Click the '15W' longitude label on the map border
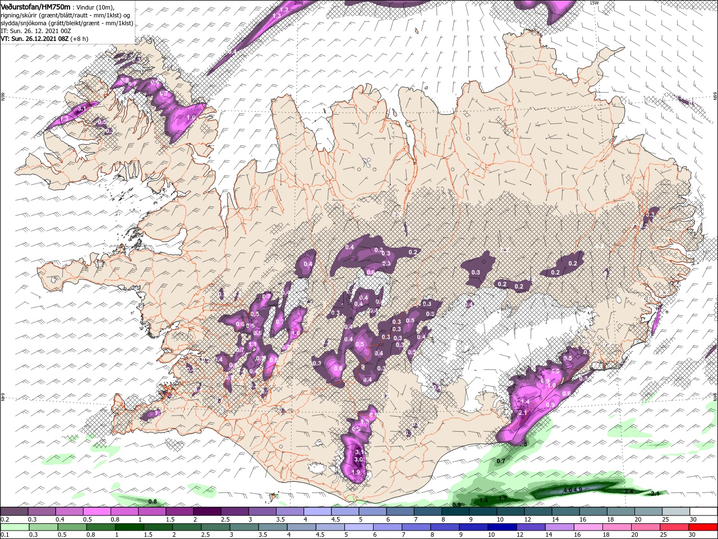The width and height of the screenshot is (718, 539). pyautogui.click(x=595, y=3)
